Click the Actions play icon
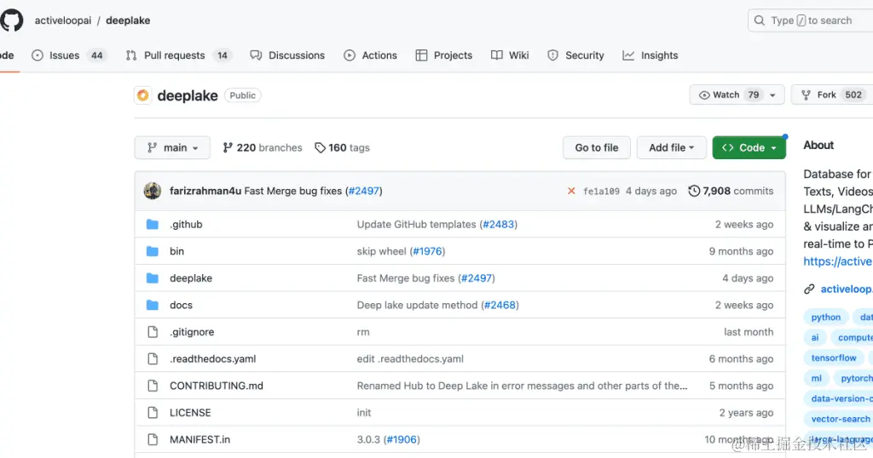The image size is (873, 458). (349, 55)
